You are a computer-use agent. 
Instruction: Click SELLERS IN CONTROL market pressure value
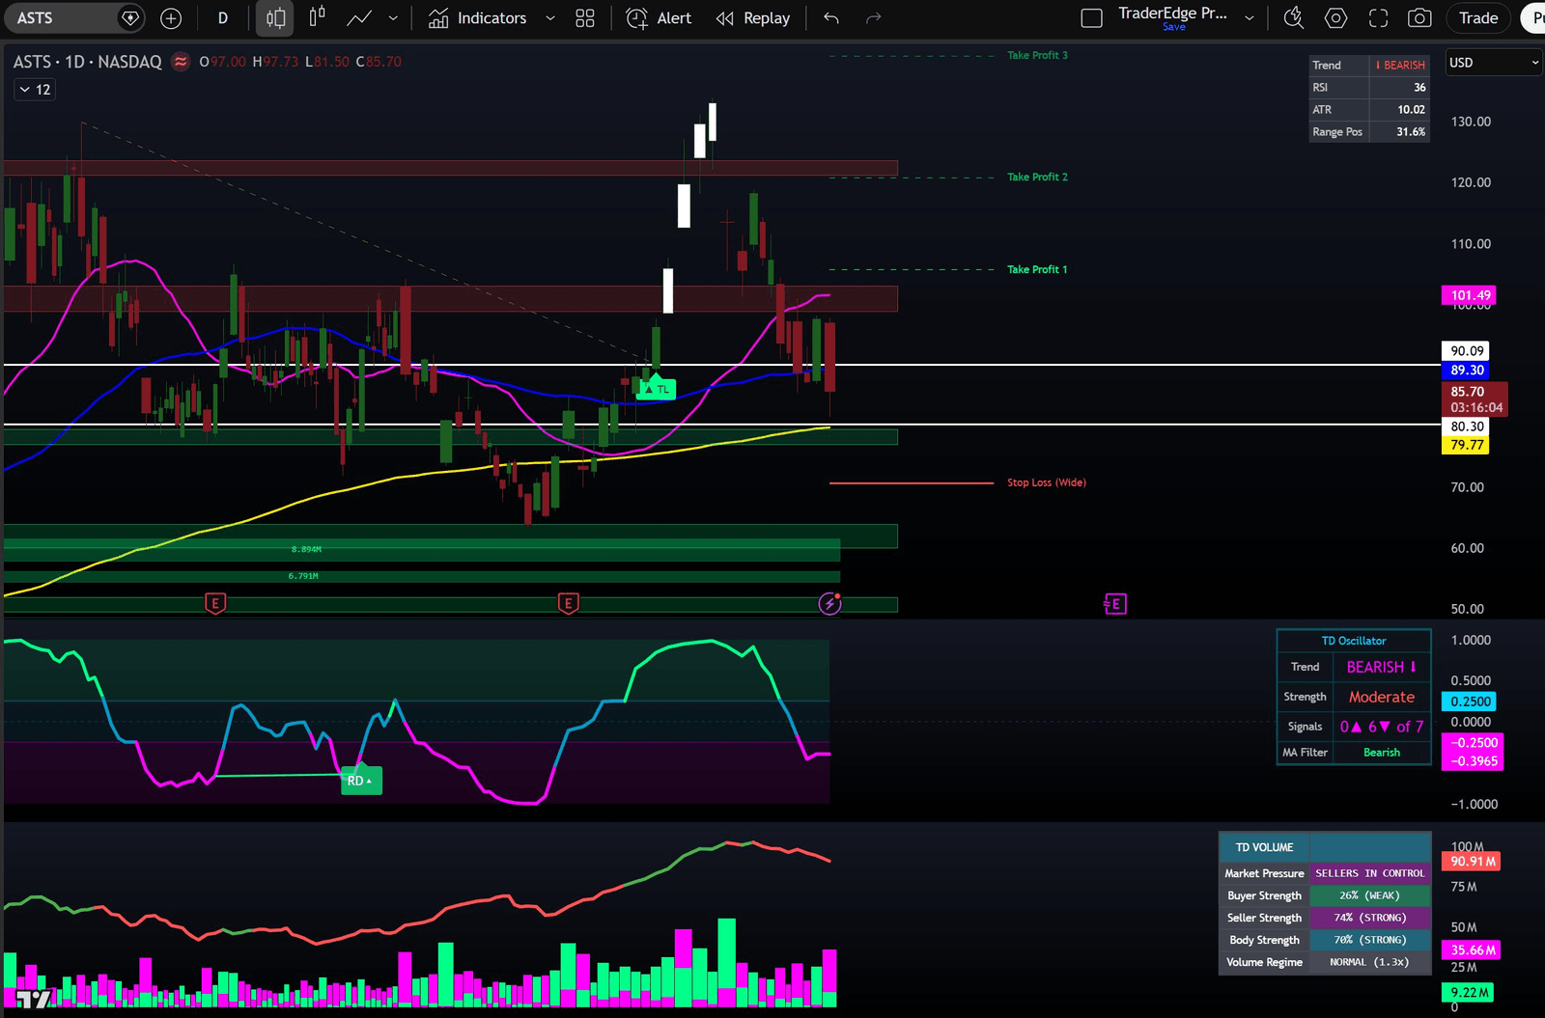pyautogui.click(x=1369, y=873)
